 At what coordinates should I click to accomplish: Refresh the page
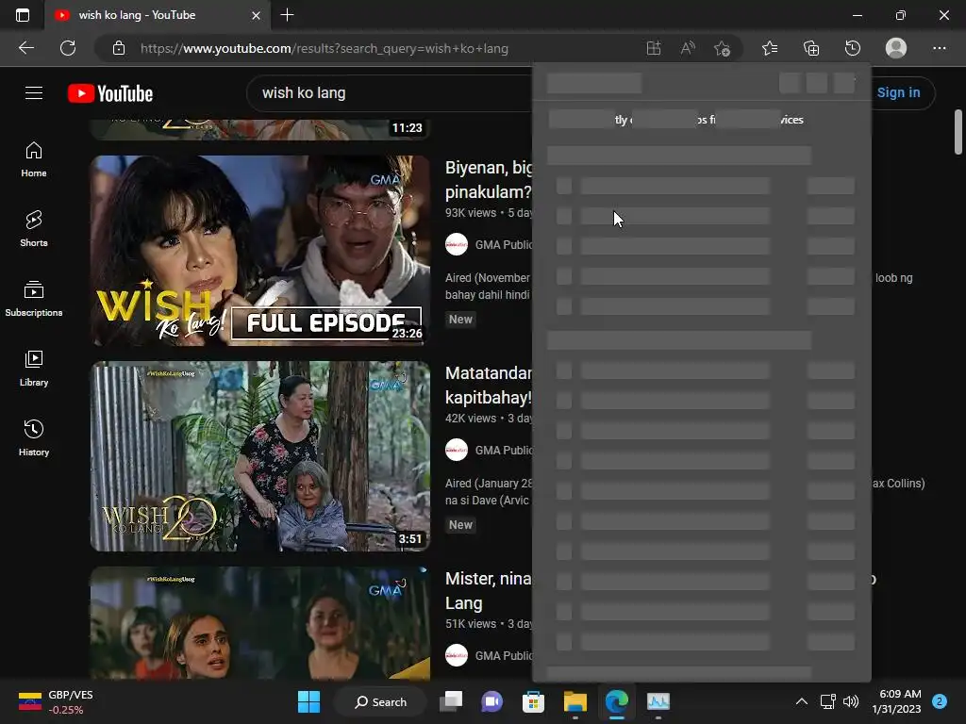68,48
